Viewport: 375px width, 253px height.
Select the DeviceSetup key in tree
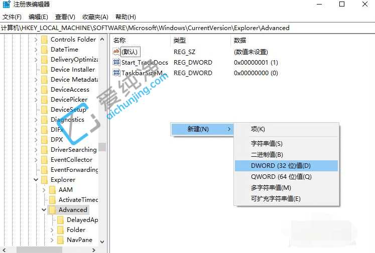(68, 110)
